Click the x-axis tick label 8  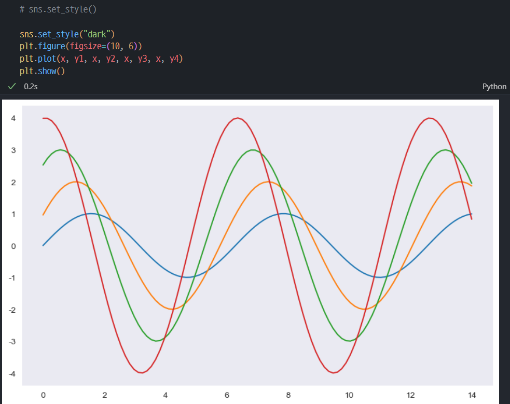coord(288,395)
